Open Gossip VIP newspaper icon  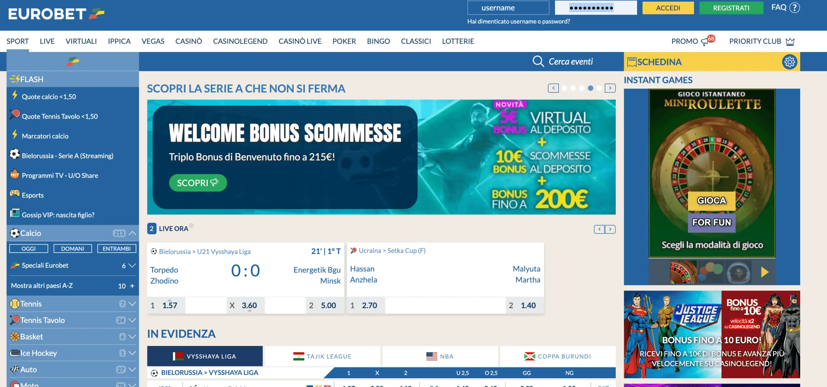[x=15, y=213]
